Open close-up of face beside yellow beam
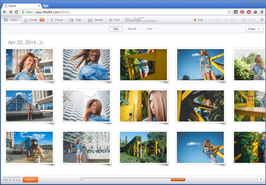The image size is (266, 185). pos(144,106)
